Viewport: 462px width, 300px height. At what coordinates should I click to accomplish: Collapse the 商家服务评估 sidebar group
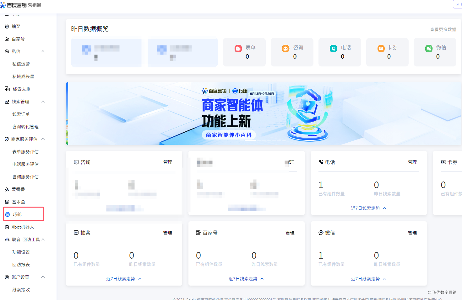[x=43, y=139]
